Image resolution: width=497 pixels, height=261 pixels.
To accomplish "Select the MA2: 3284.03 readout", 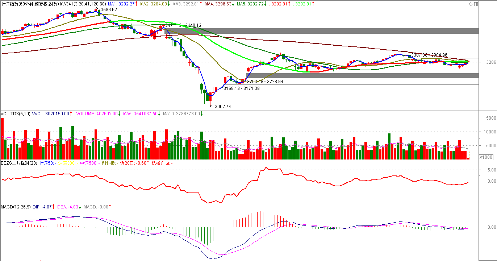I will tap(154, 4).
